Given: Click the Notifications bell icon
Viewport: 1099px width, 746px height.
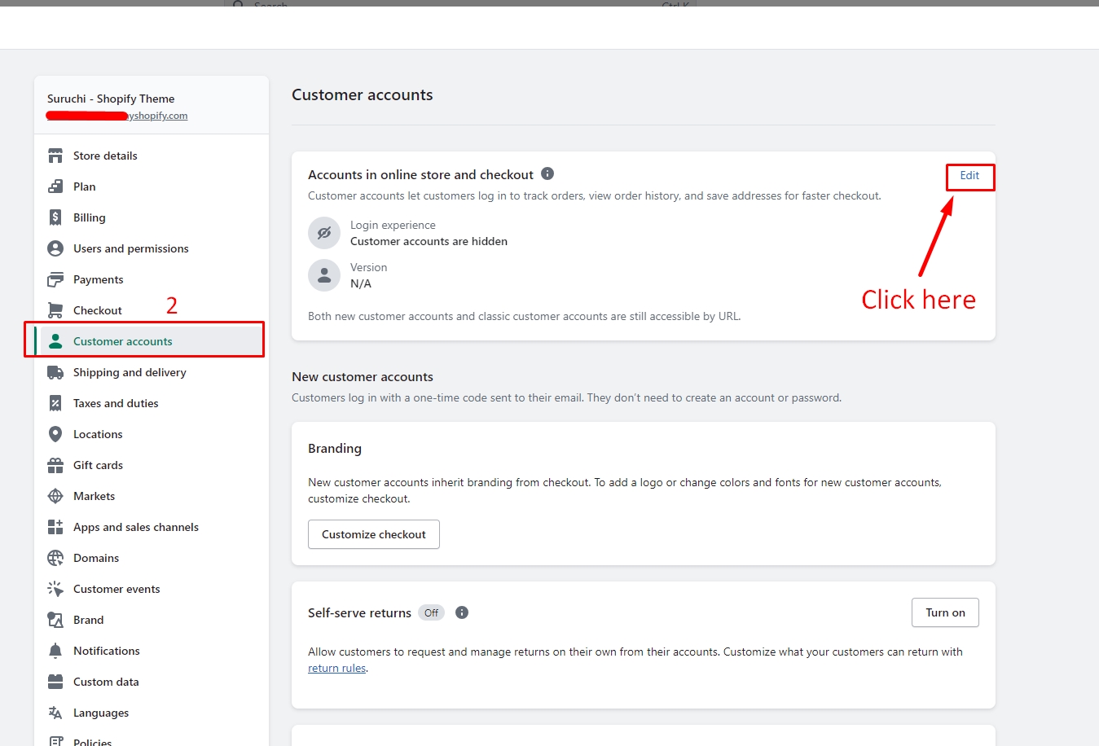Looking at the screenshot, I should (55, 651).
